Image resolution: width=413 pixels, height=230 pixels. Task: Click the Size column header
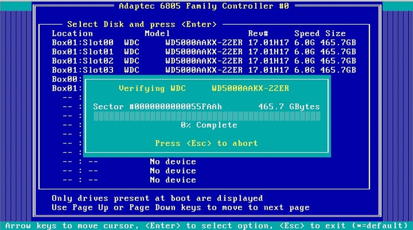(x=335, y=33)
